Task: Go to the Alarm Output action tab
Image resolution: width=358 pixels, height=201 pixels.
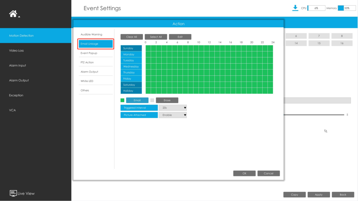Action: pyautogui.click(x=96, y=72)
